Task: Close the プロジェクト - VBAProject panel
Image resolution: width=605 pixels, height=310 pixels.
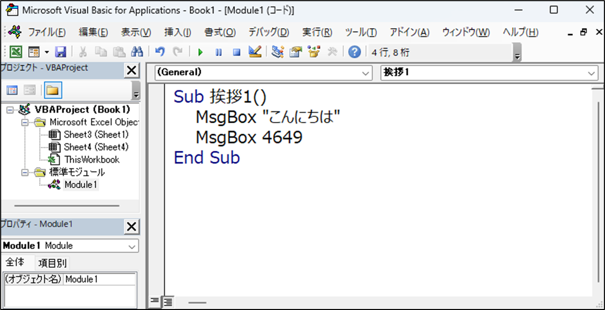Action: click(x=131, y=71)
